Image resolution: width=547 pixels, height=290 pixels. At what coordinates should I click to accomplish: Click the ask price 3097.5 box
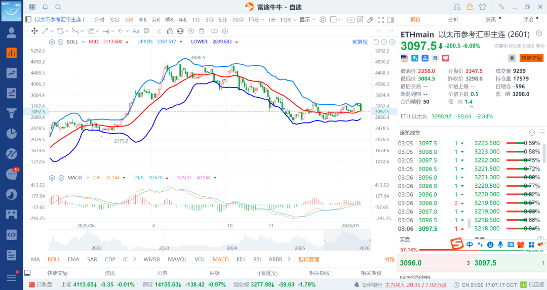pos(509,263)
